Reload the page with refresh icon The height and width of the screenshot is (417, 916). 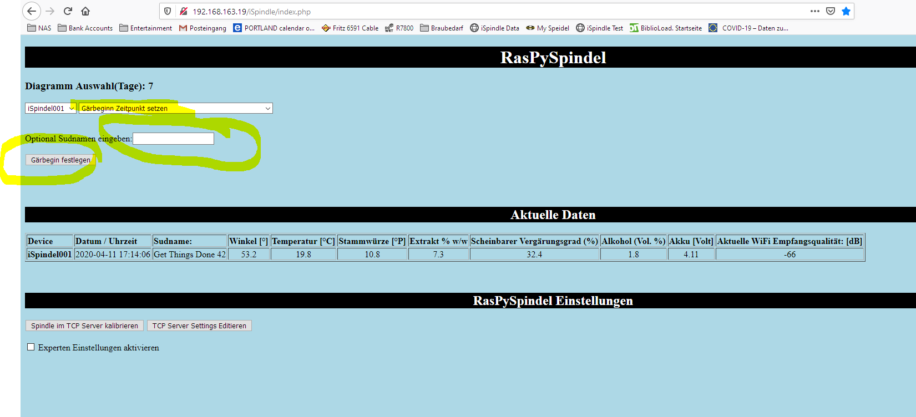[68, 11]
